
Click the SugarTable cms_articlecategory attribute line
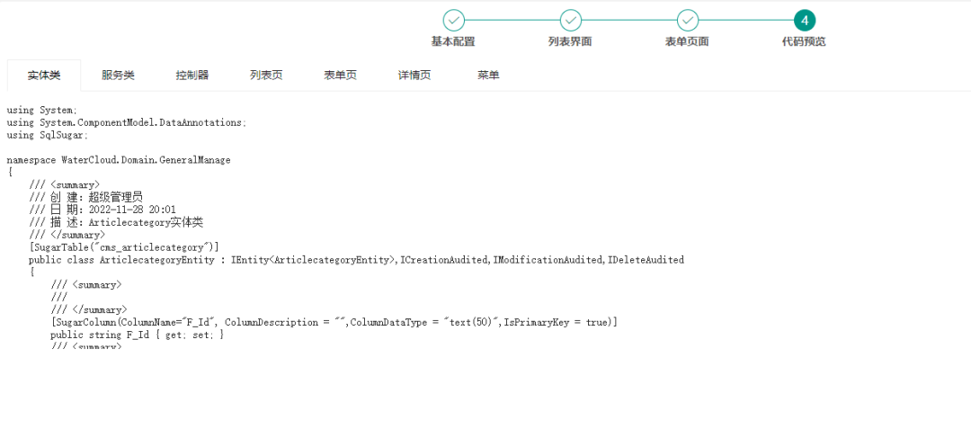(124, 247)
